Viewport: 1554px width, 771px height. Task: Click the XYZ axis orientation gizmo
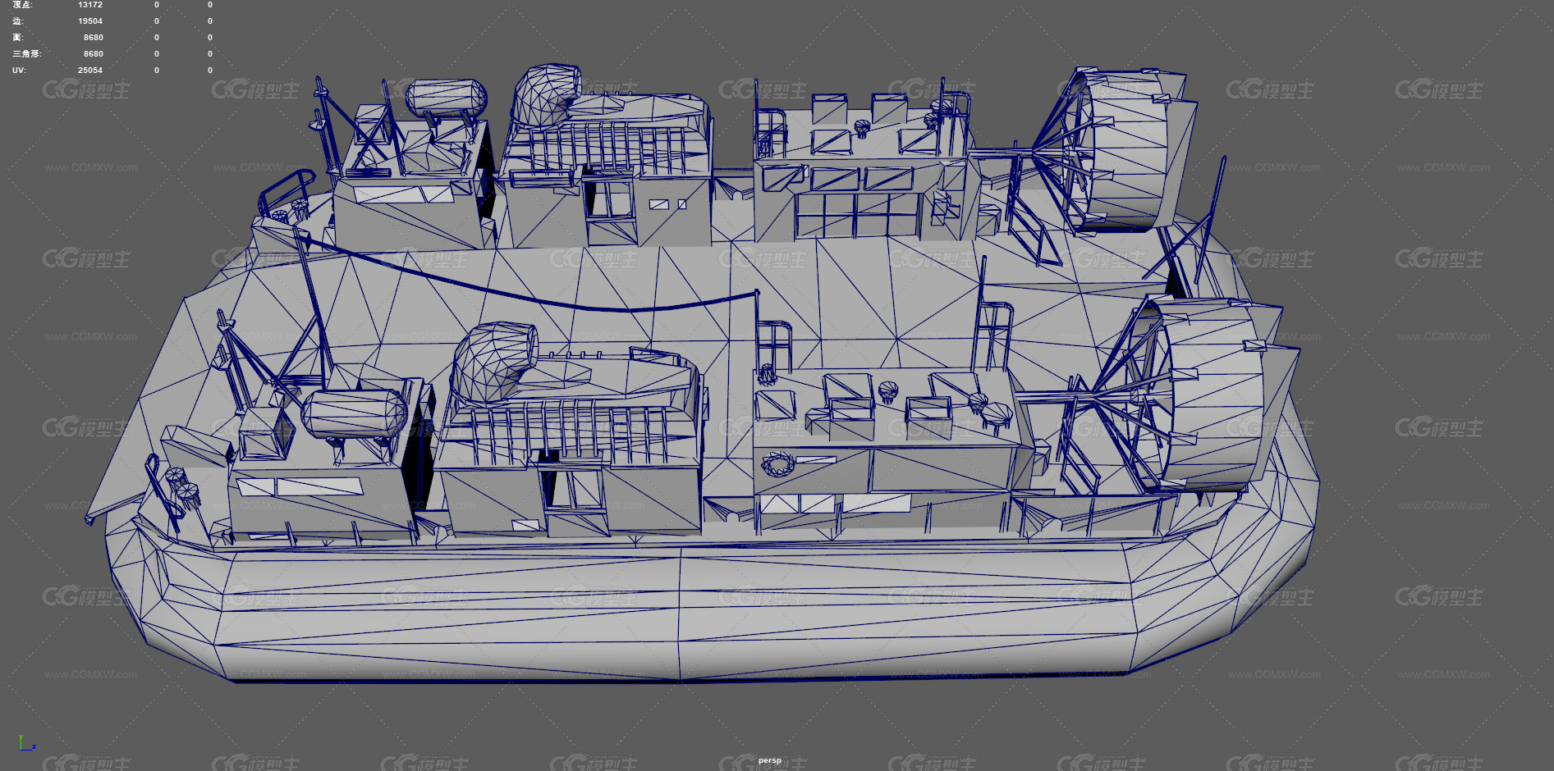(26, 743)
